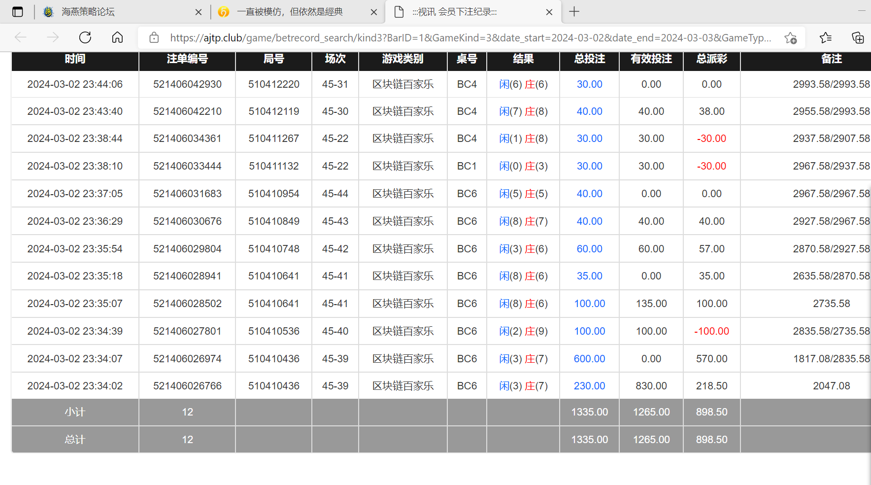Select bet number 521406026766
Screen dimensions: 871x485
(187, 386)
